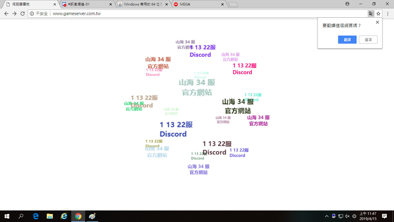
Task: Click the muted speaker volume icon
Action: point(347,216)
